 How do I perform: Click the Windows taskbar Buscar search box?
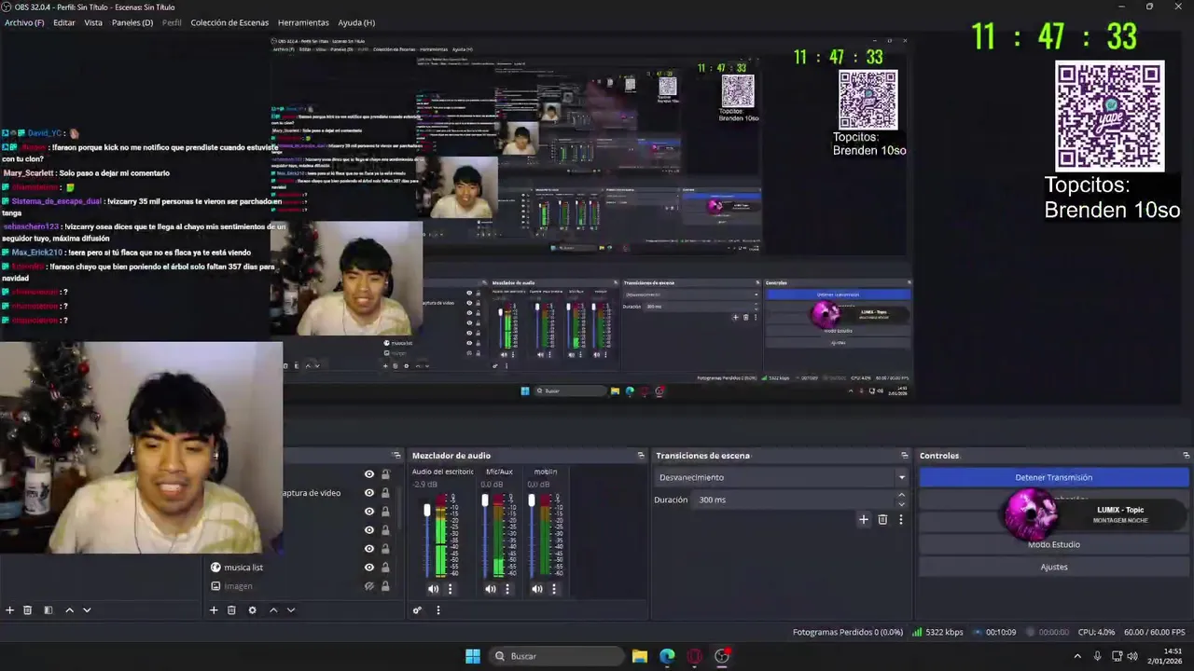coord(557,656)
